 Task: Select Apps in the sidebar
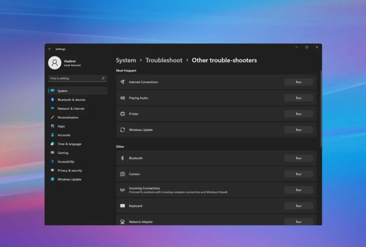(78, 126)
